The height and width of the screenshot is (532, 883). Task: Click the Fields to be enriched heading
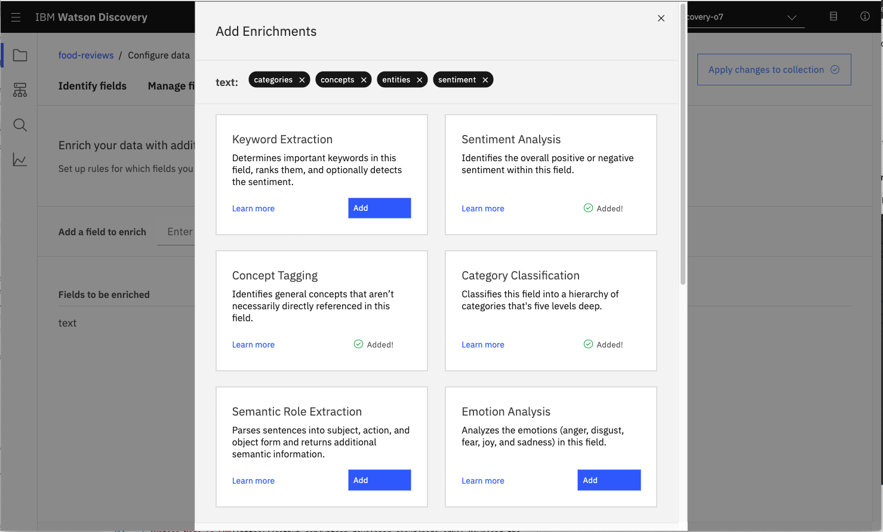[104, 294]
